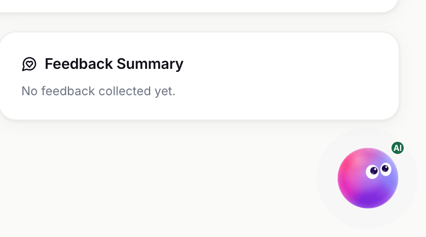Click the word collected in the empty message
426x237 pixels.
pyautogui.click(x=125, y=91)
